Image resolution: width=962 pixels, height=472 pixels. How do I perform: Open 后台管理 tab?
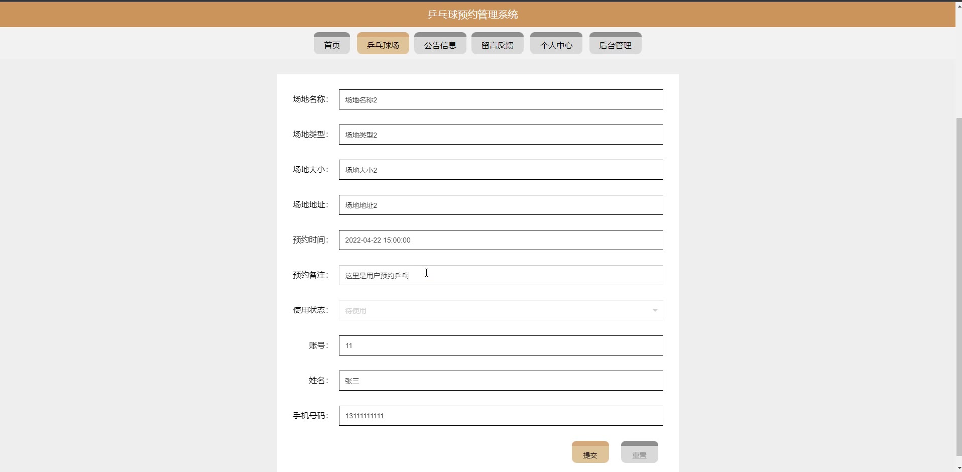tap(616, 43)
